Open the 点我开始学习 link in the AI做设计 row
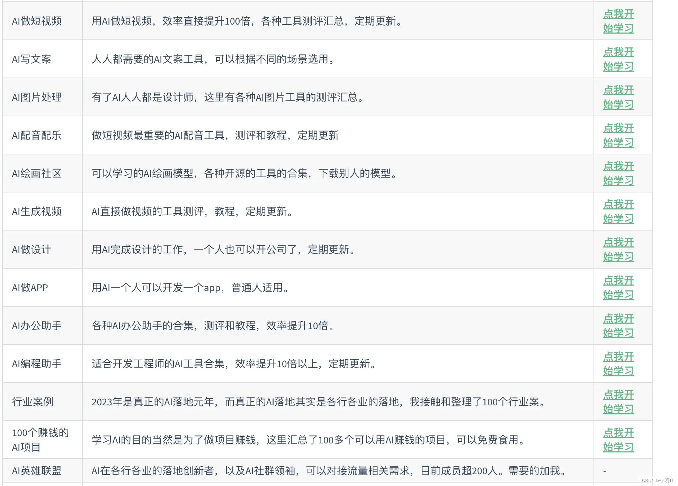Viewport: 678px width, 486px height. pos(618,250)
